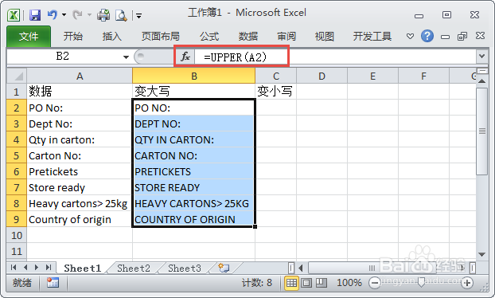
Task: Select cell 'Country of origin' in column A
Action: [80, 219]
